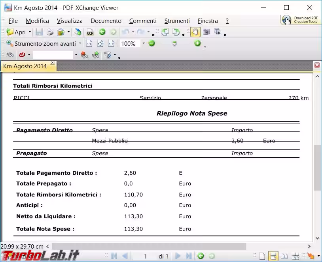
Task: Rotate page counterclockwise icon
Action: [x=165, y=32]
